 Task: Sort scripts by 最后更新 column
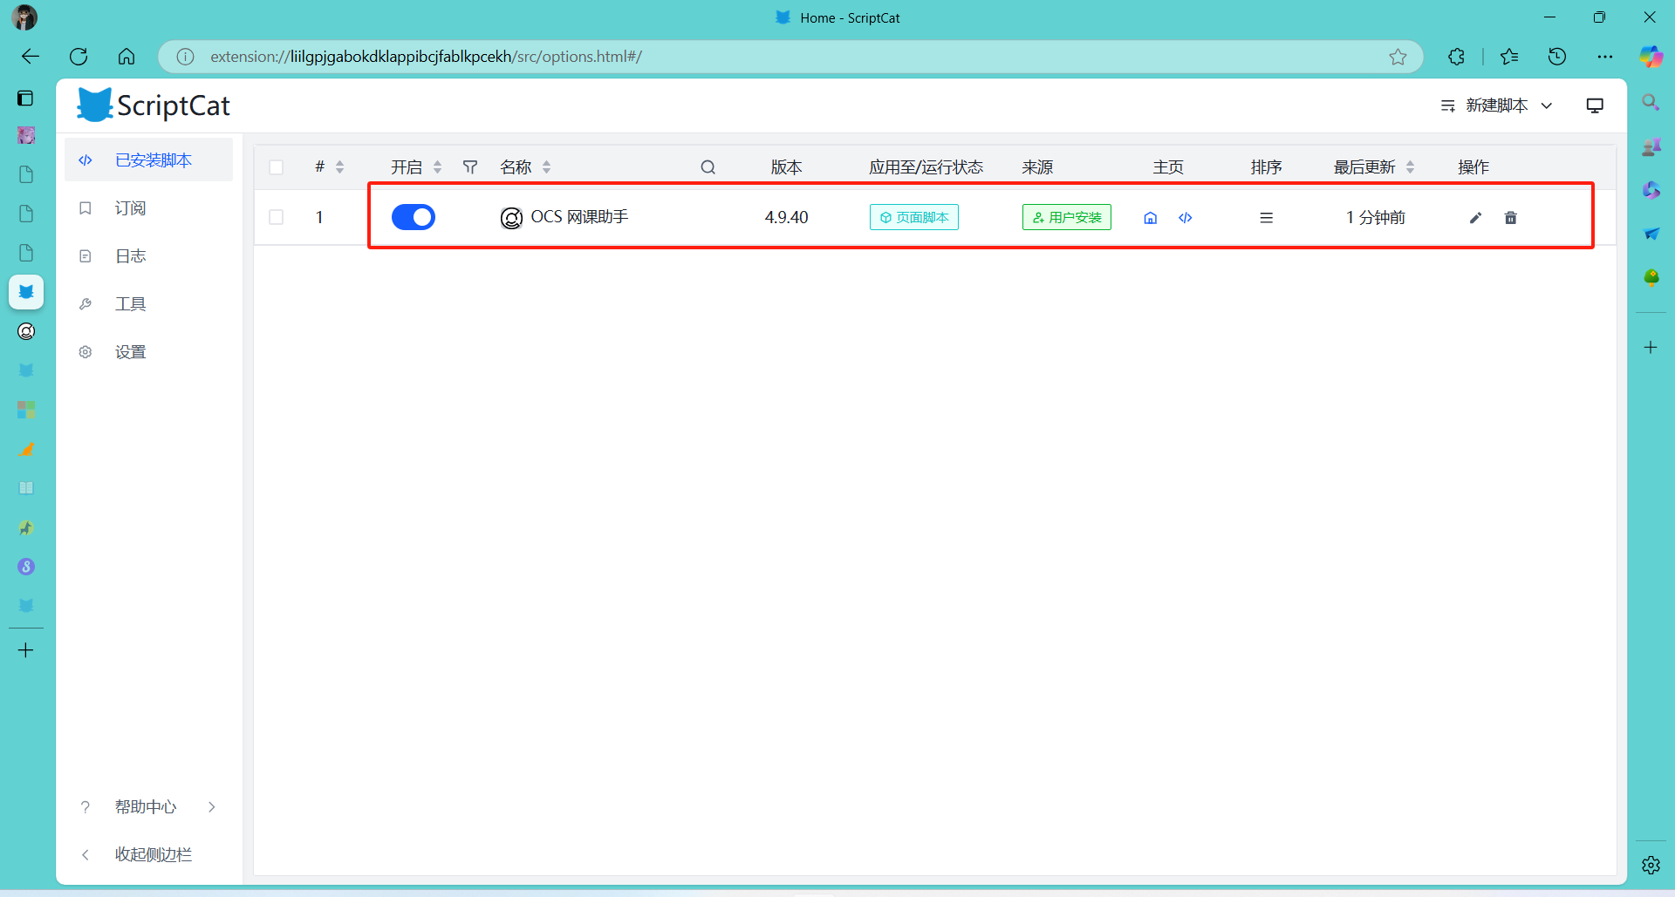coord(1410,167)
